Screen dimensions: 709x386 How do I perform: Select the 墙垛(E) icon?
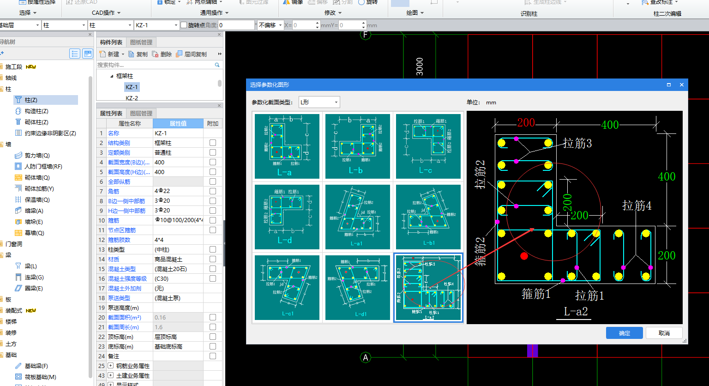18,222
